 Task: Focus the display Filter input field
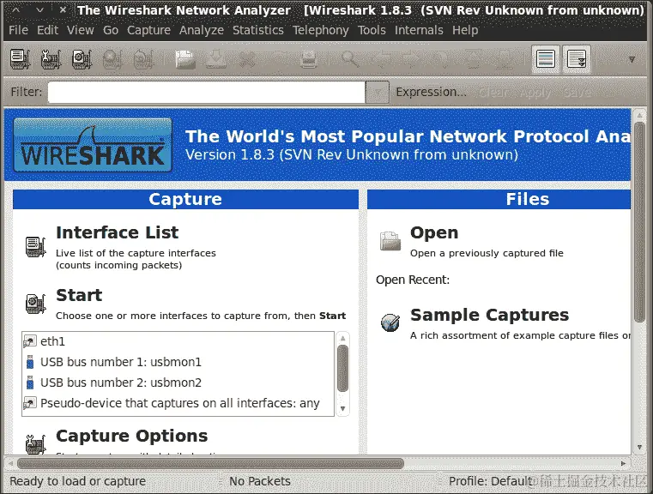(x=207, y=92)
